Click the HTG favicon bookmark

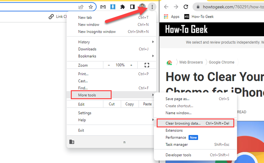[187, 17]
